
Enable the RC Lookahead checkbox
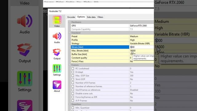pyautogui.click(x=73, y=68)
